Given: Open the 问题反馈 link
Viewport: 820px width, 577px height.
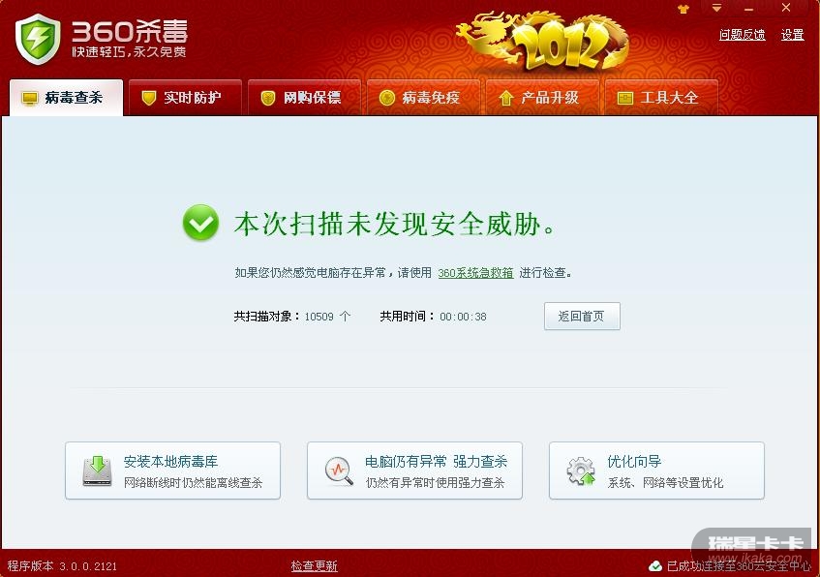Looking at the screenshot, I should point(743,35).
